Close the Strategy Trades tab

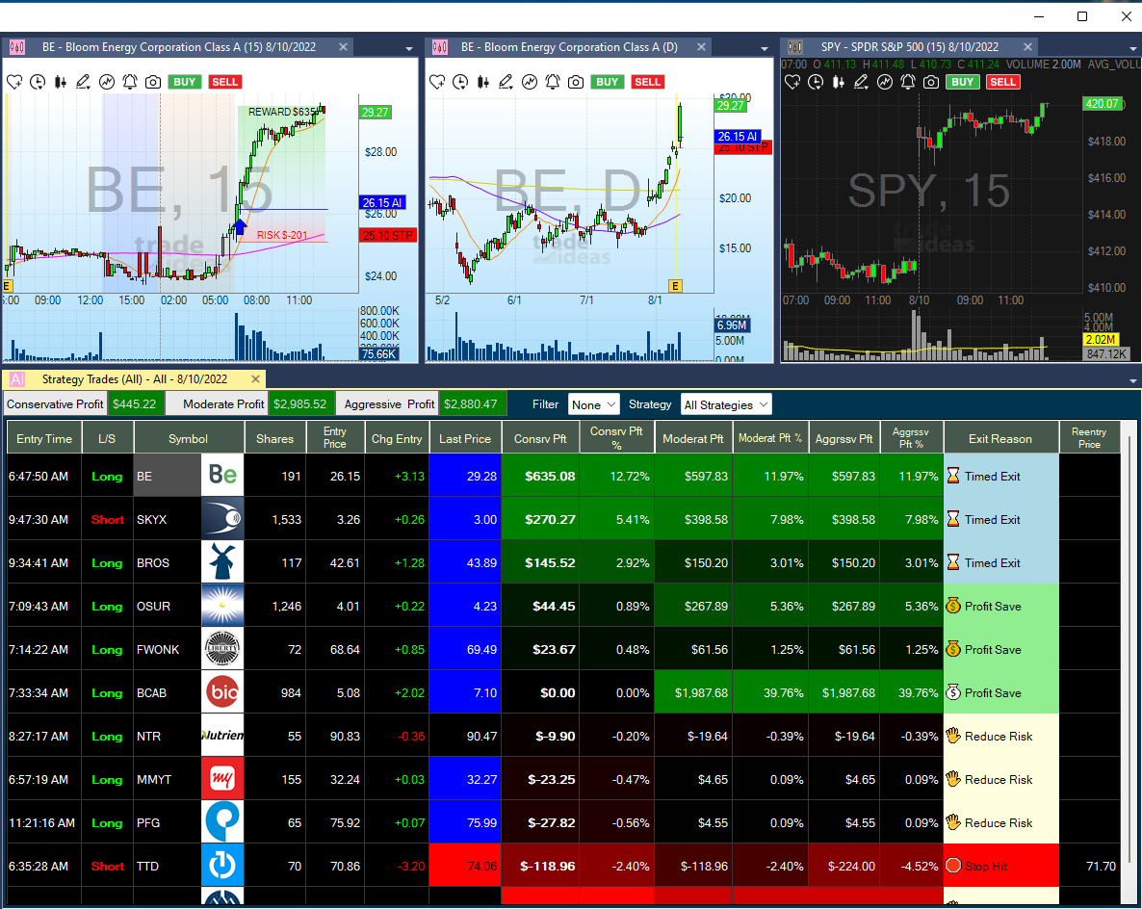(x=255, y=378)
